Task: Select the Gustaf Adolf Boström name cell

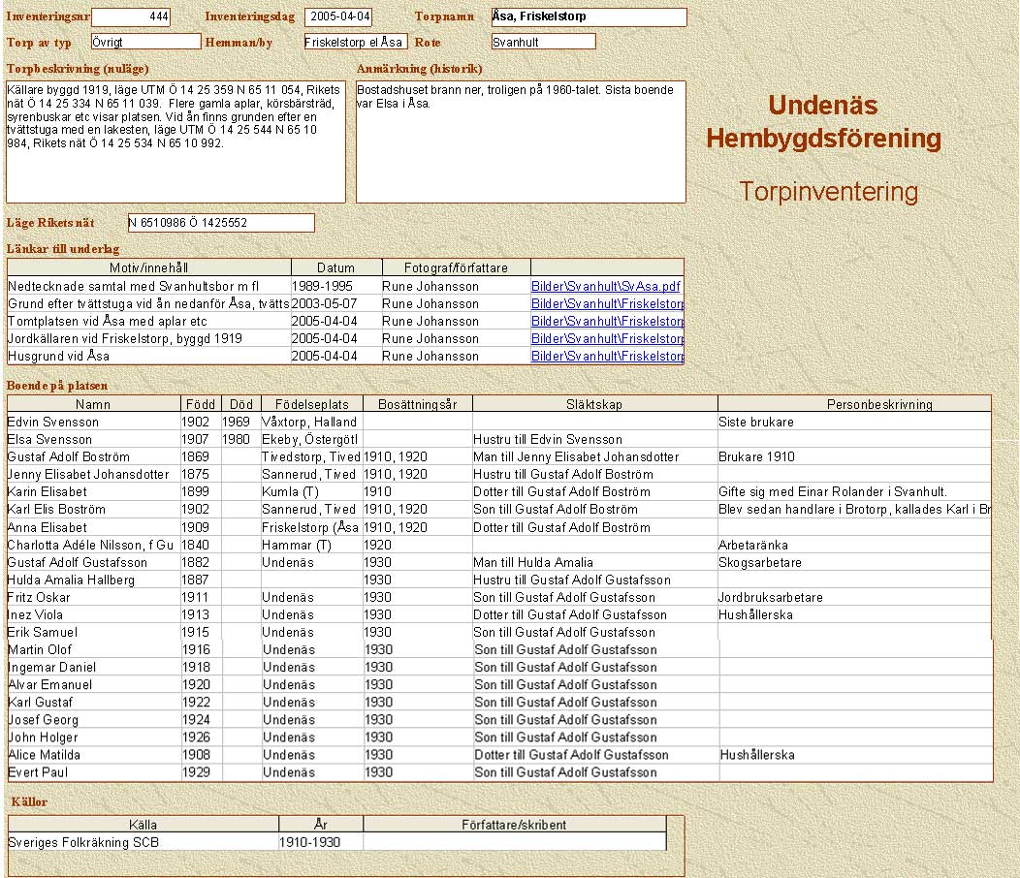Action: tap(94, 457)
